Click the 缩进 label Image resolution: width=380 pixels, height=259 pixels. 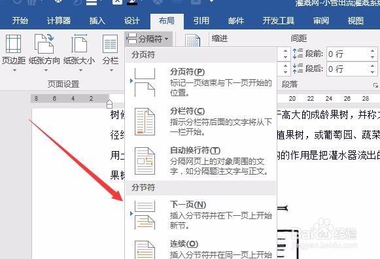click(x=220, y=38)
